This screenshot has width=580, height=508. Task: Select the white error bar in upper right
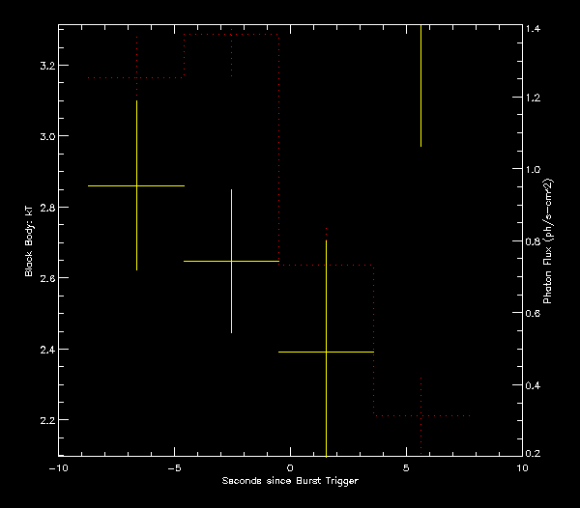click(420, 89)
